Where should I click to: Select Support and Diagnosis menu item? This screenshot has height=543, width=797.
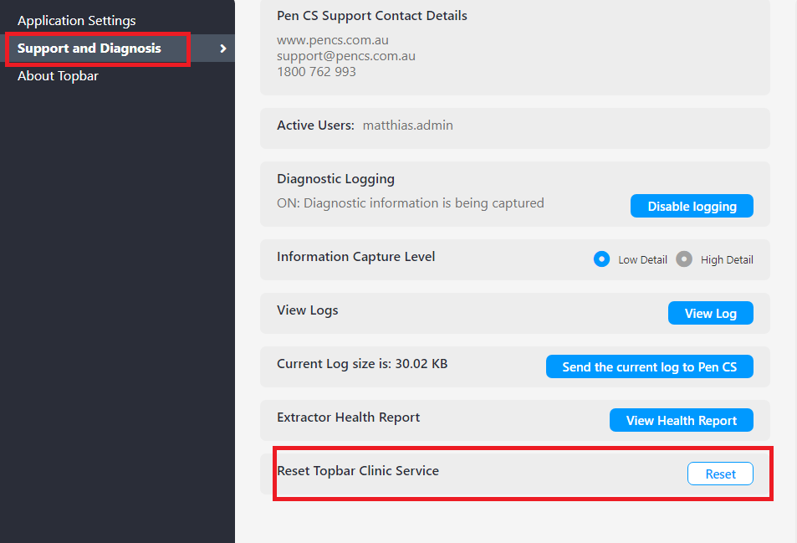pos(89,49)
